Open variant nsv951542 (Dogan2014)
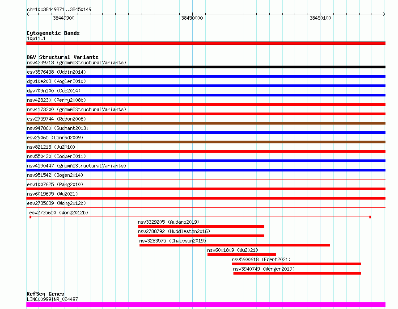Screen dimensions: 398x309 pos(55,175)
